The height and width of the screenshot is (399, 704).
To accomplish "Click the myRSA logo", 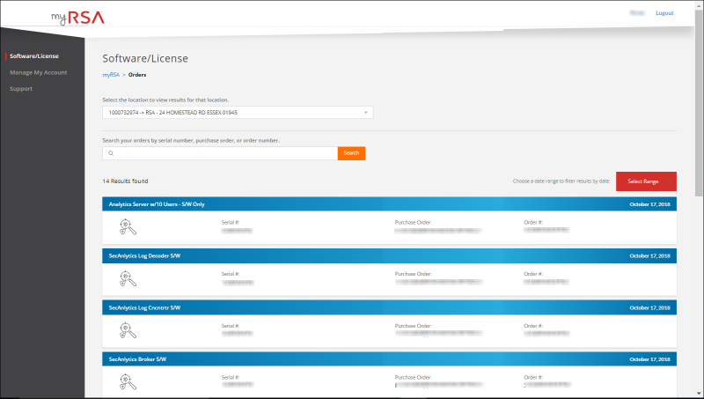I will click(77, 18).
